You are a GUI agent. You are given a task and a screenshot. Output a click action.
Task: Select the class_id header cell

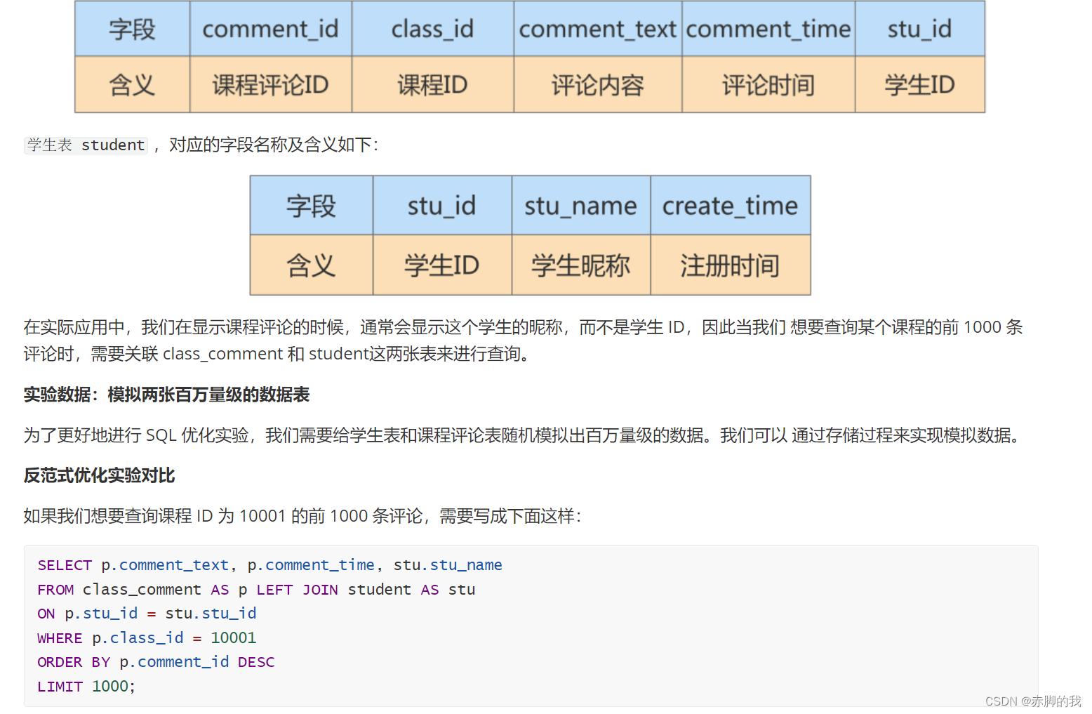432,29
